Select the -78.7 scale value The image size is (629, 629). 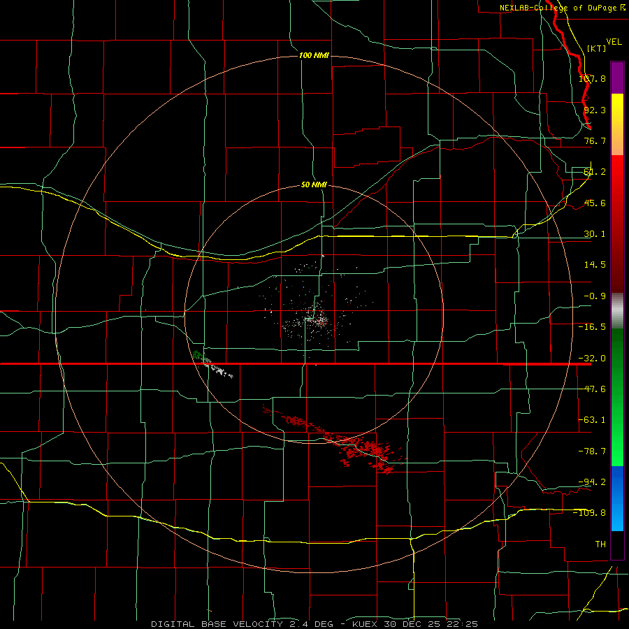[x=592, y=451]
